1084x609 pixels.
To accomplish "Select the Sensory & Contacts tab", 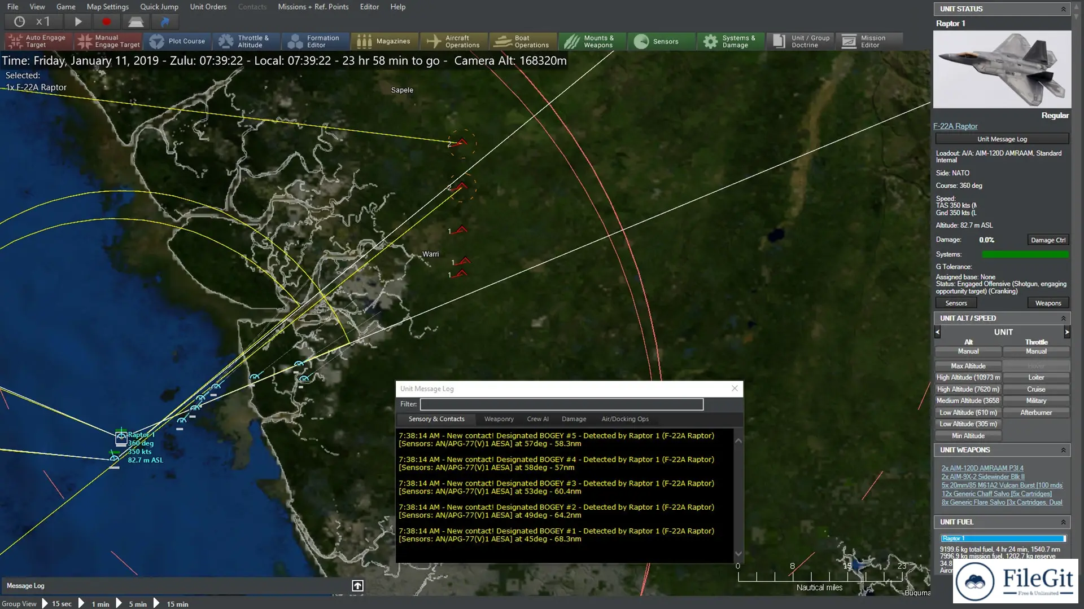I will [436, 419].
